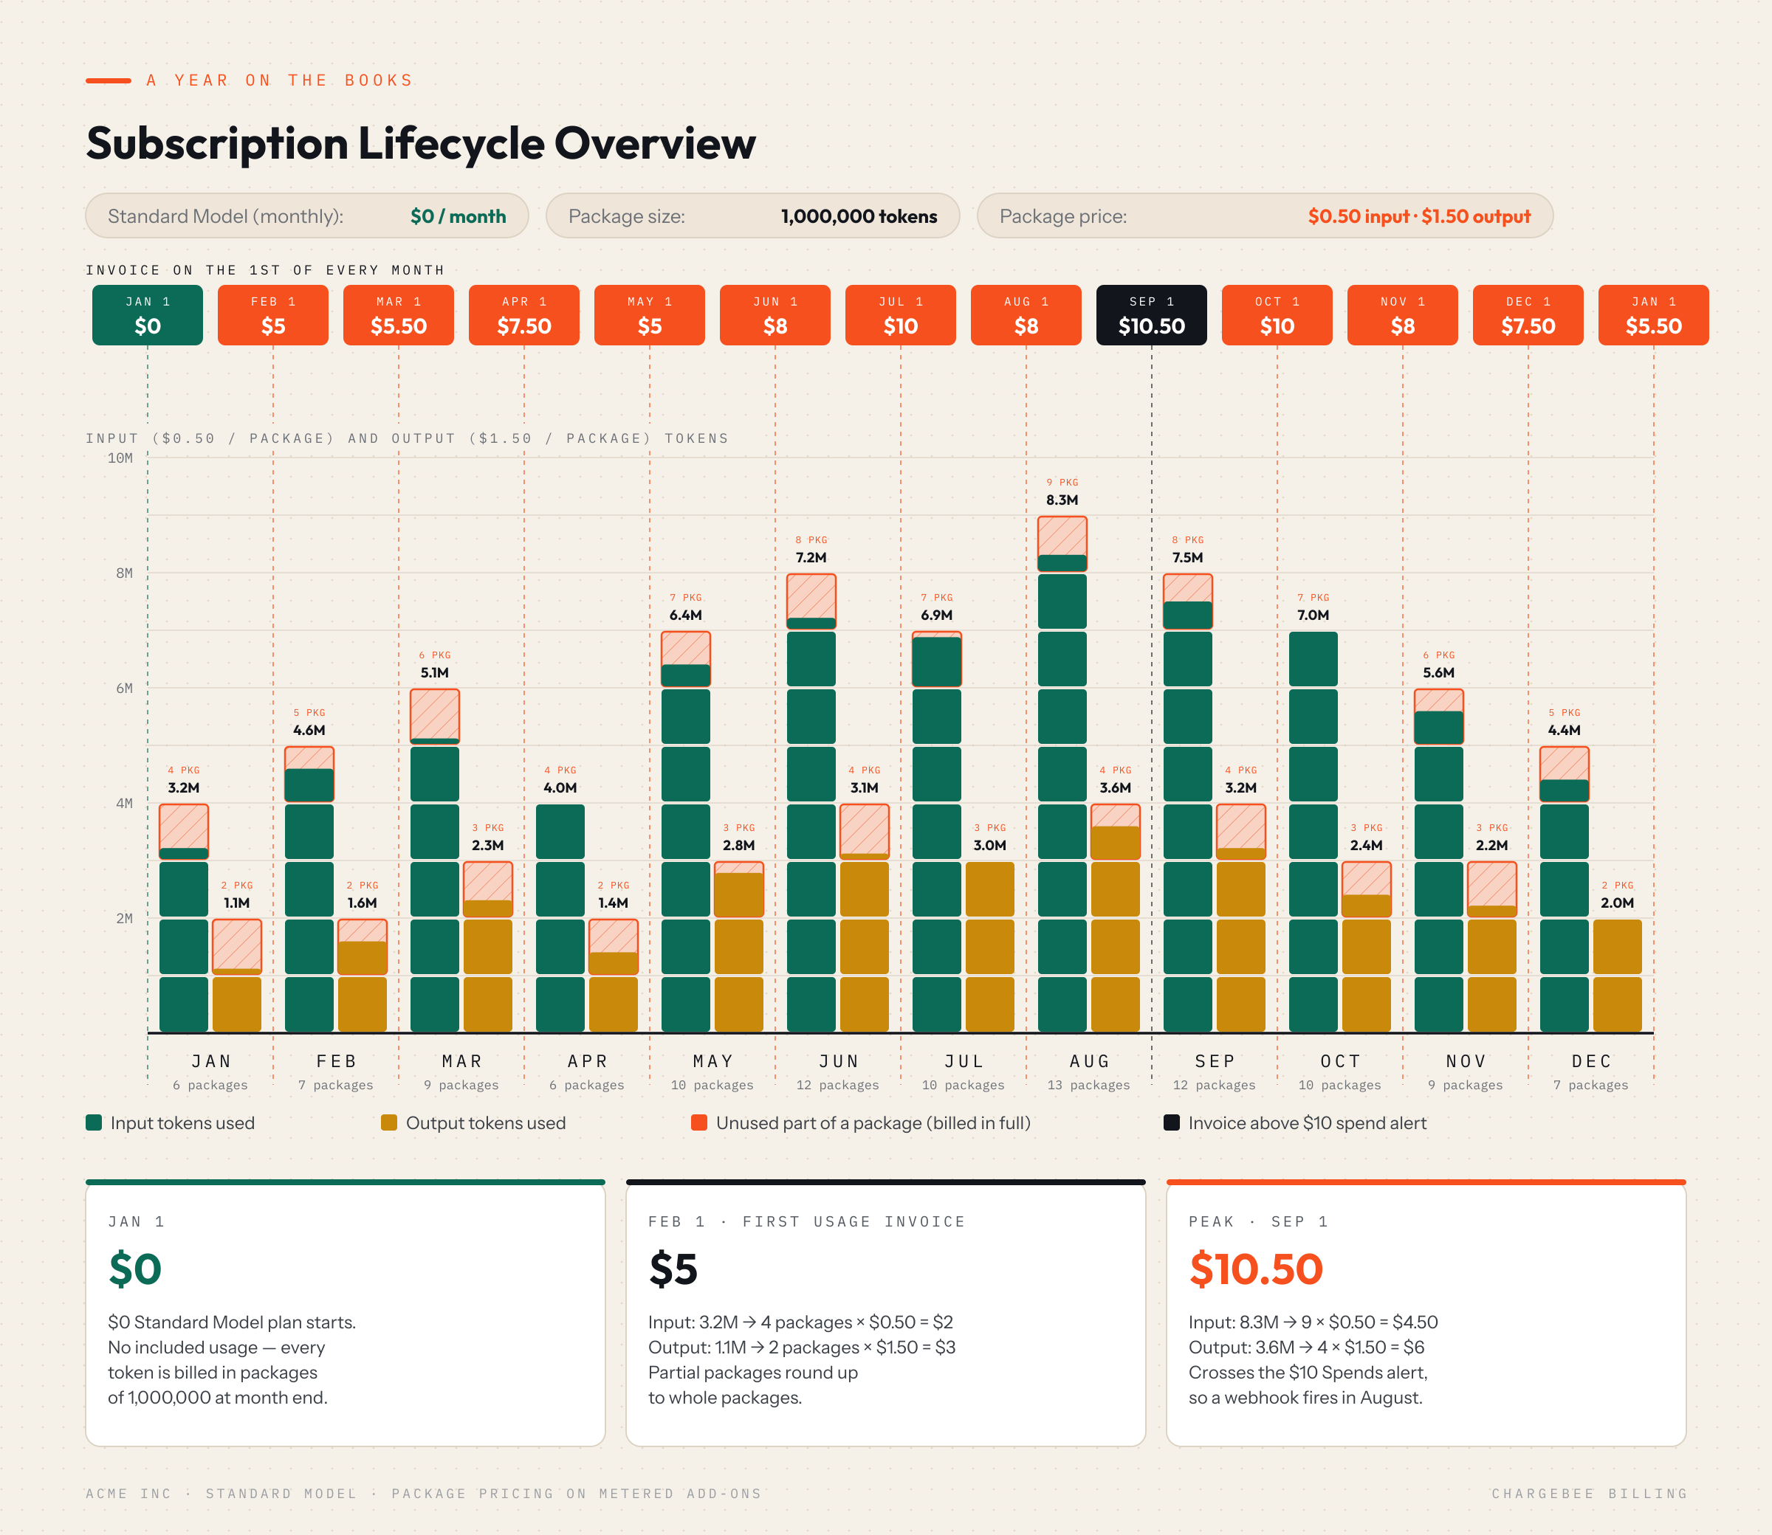The image size is (1772, 1535).
Task: Click the black Invoice above $10 alert swatch
Action: pyautogui.click(x=1171, y=1122)
